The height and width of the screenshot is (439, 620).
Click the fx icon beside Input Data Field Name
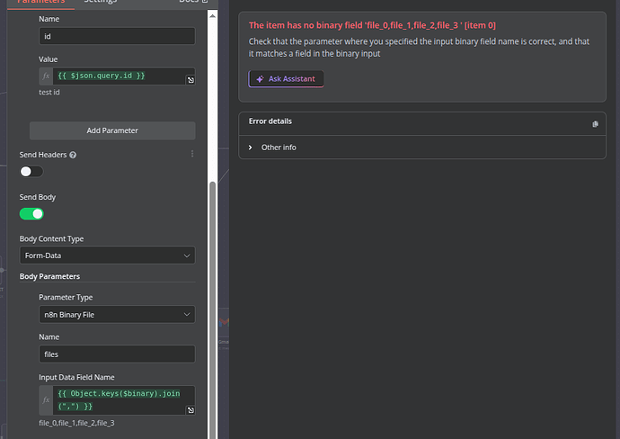[x=46, y=399]
